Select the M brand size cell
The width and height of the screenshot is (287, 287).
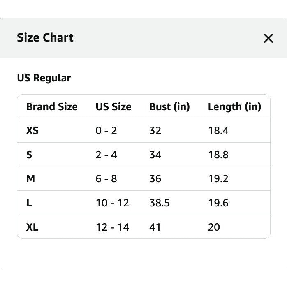coord(30,178)
